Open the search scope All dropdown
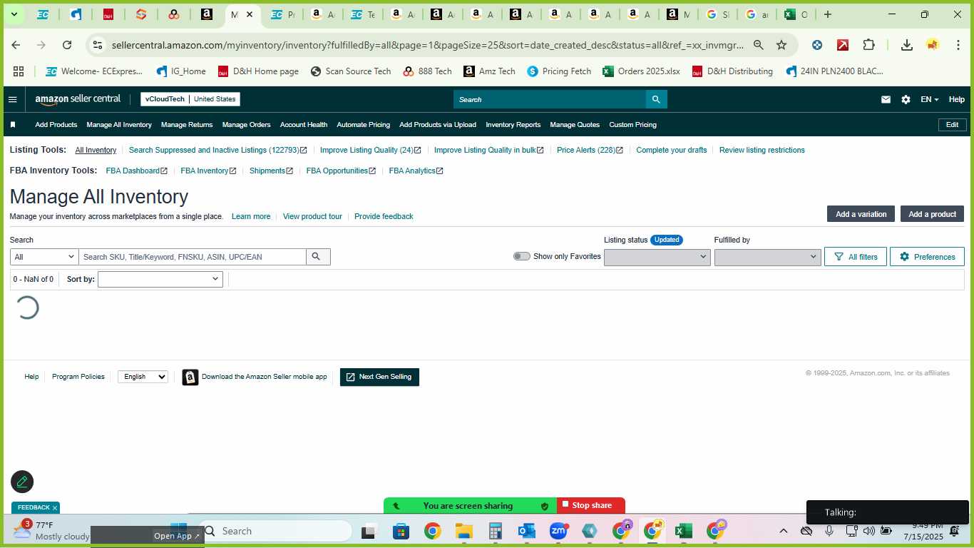974x548 pixels. (x=44, y=257)
